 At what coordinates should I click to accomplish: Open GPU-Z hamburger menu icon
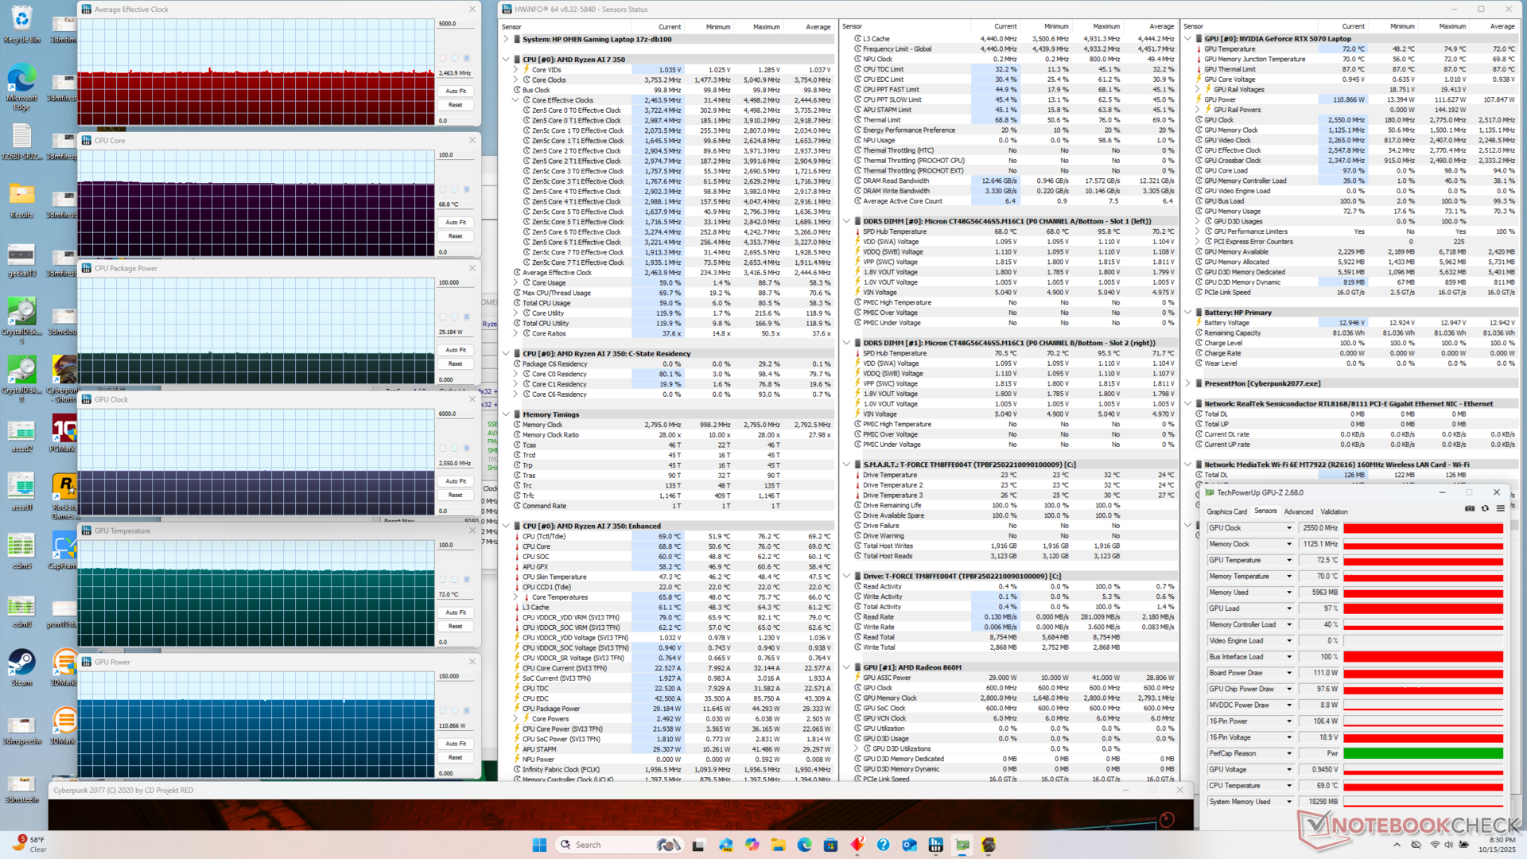1500,508
